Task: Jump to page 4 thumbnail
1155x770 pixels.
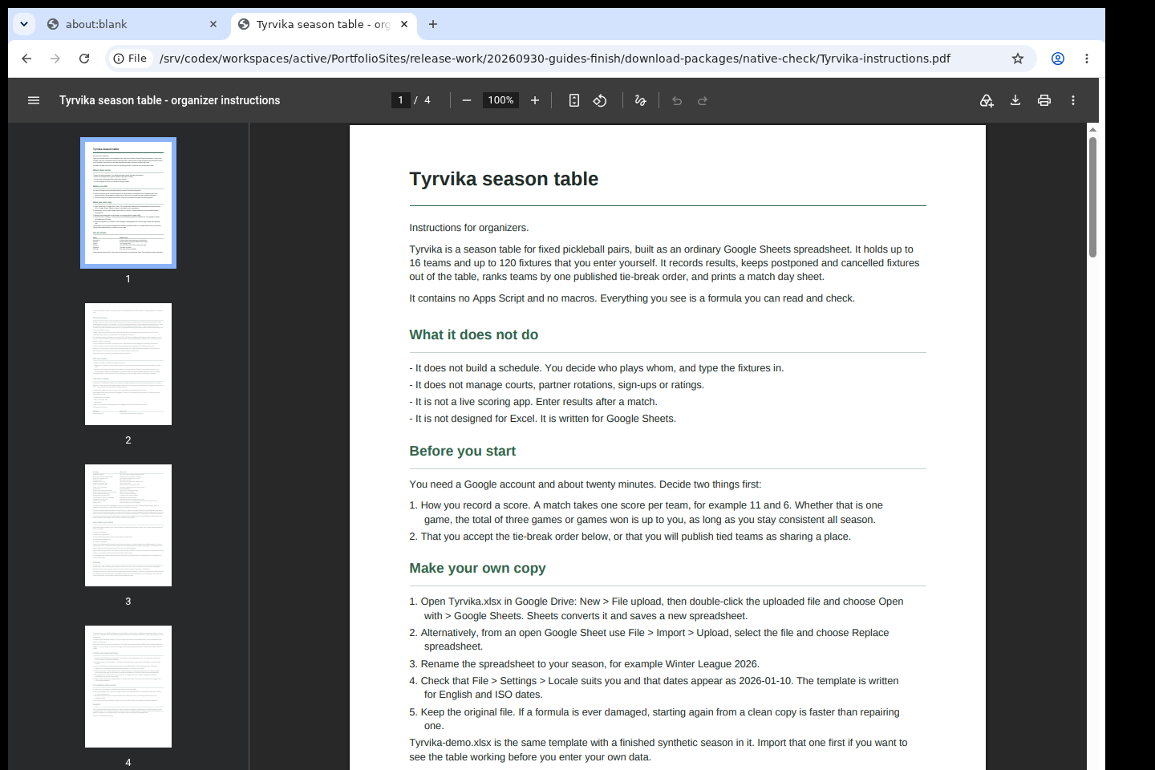Action: coord(128,687)
